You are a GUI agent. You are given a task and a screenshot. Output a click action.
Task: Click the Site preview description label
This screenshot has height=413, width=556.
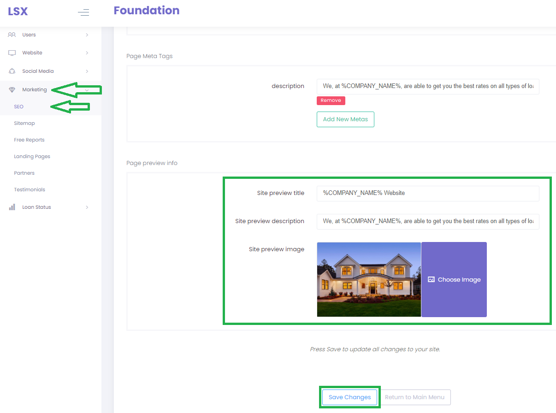click(x=270, y=221)
